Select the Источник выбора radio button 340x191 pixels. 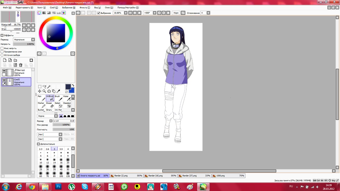[2, 55]
